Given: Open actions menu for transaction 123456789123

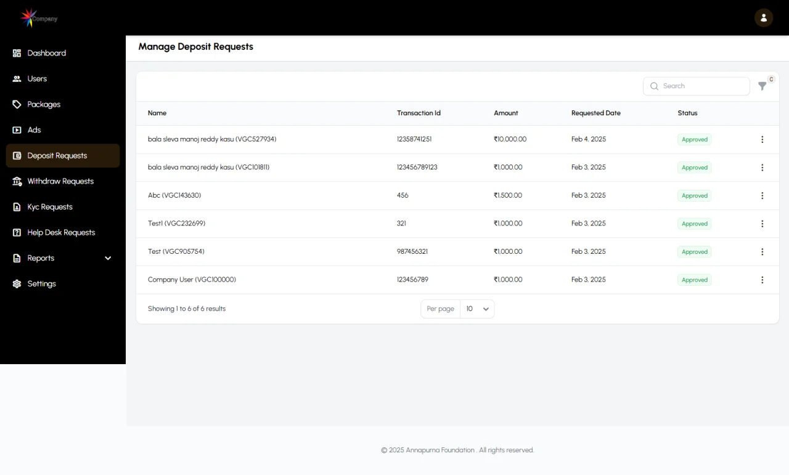Looking at the screenshot, I should [x=762, y=168].
